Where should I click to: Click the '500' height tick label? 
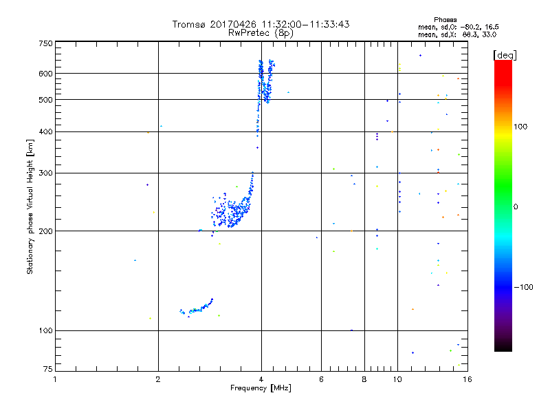(x=45, y=100)
